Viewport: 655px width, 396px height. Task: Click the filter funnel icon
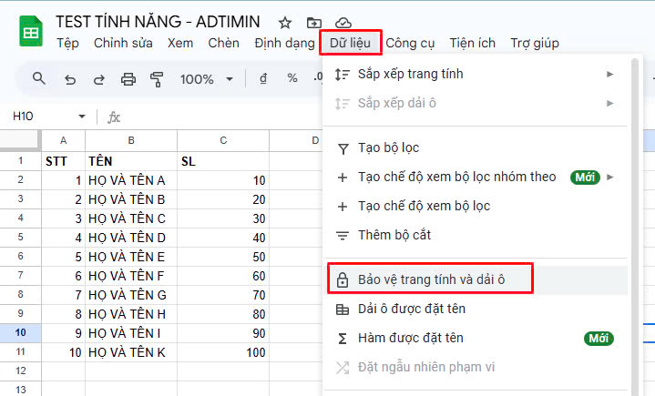pos(343,148)
